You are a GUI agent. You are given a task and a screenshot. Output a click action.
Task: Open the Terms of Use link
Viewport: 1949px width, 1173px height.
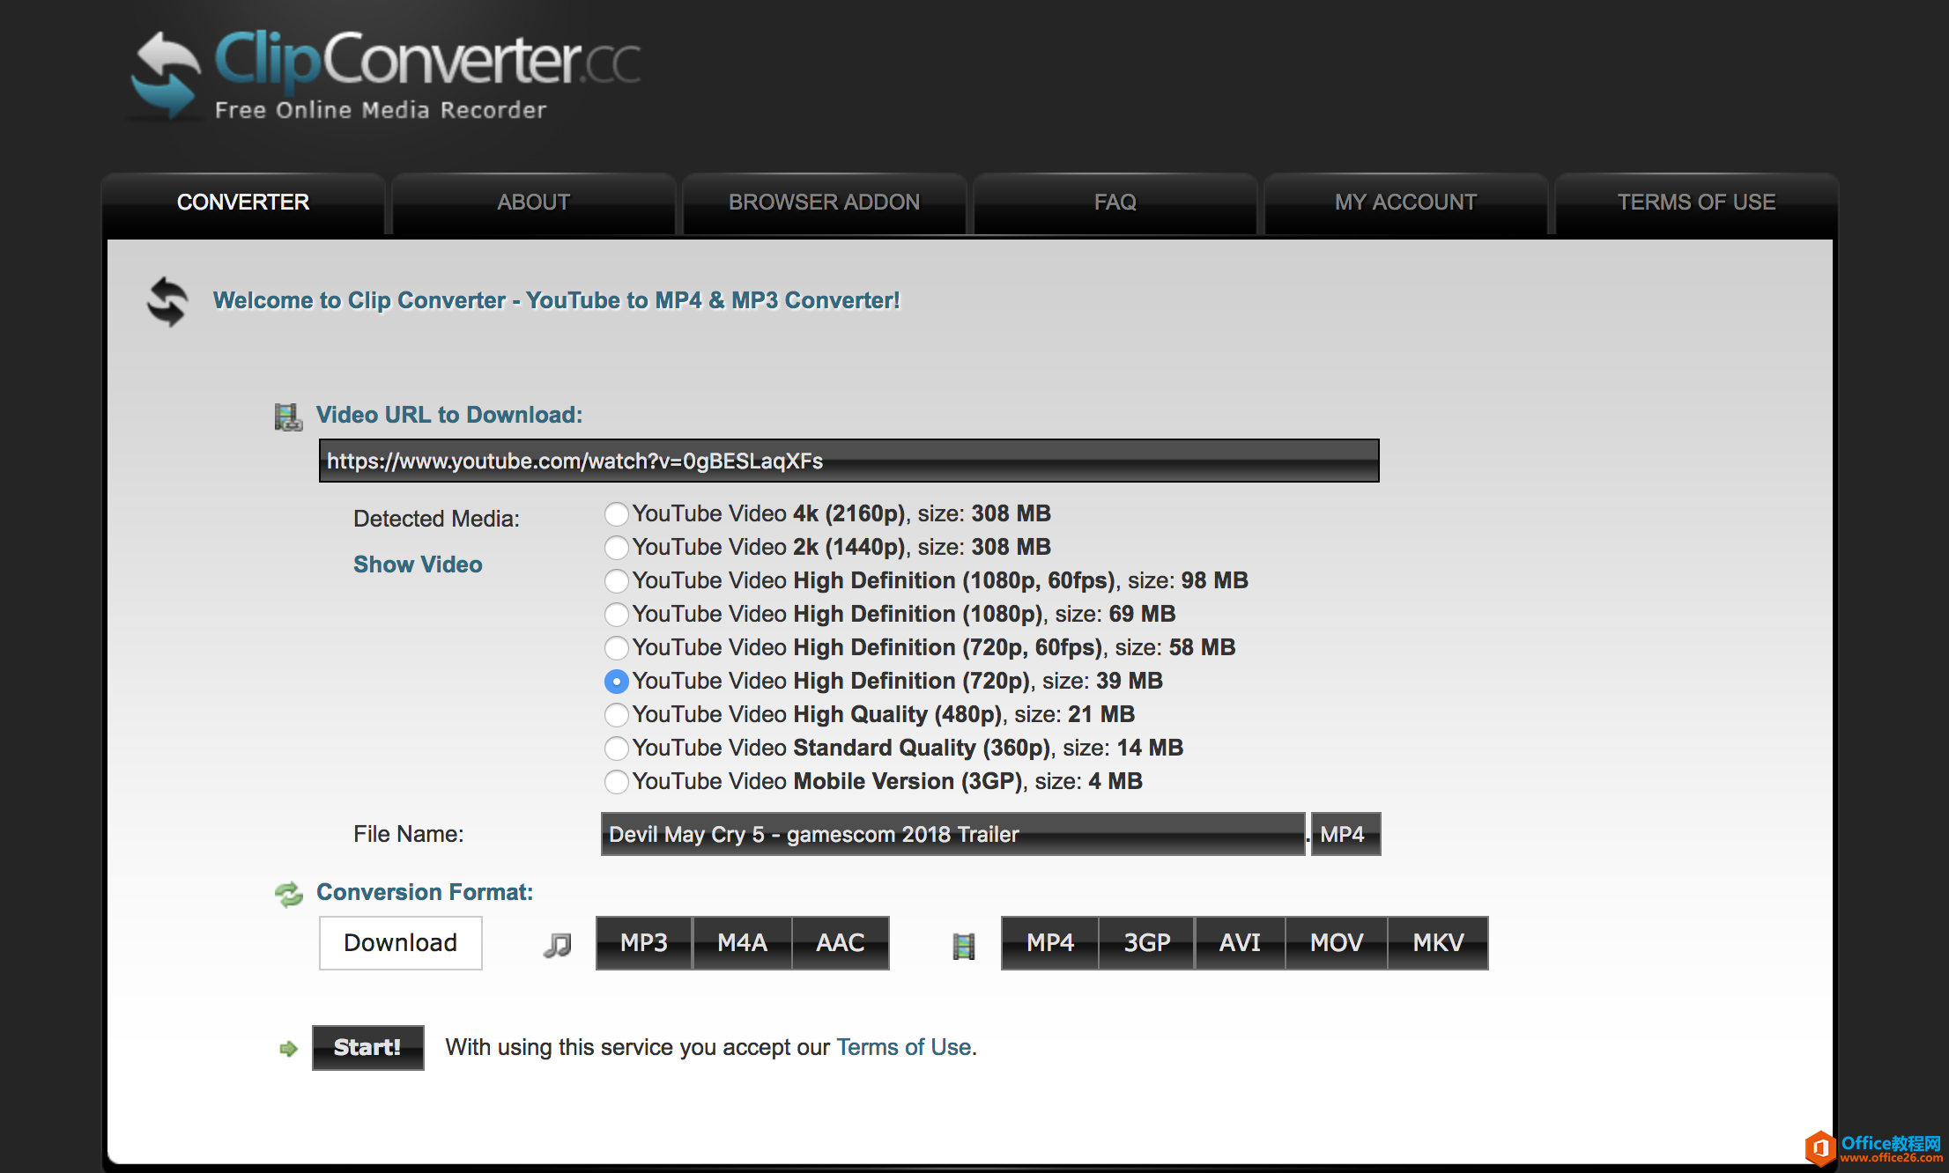903,1047
